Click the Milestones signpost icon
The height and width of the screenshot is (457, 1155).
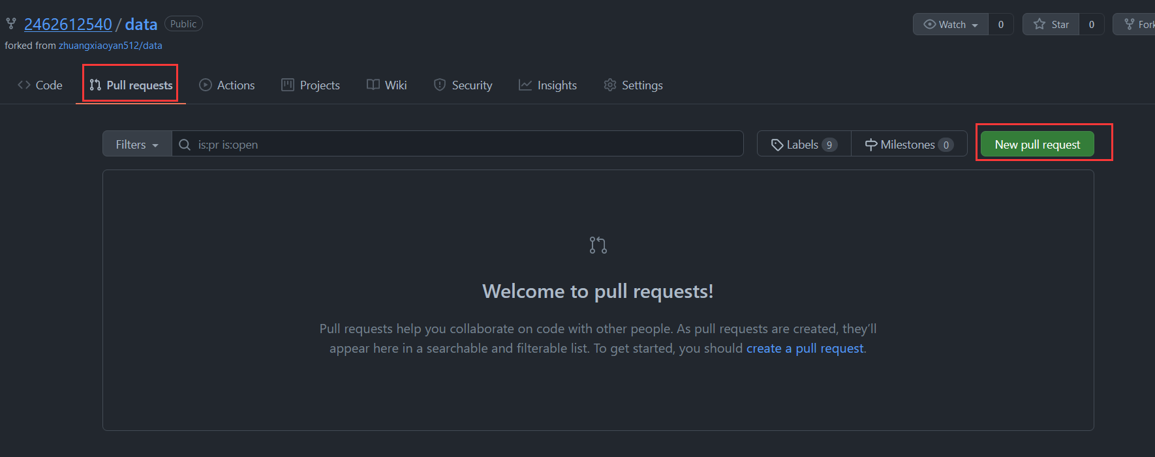click(871, 145)
